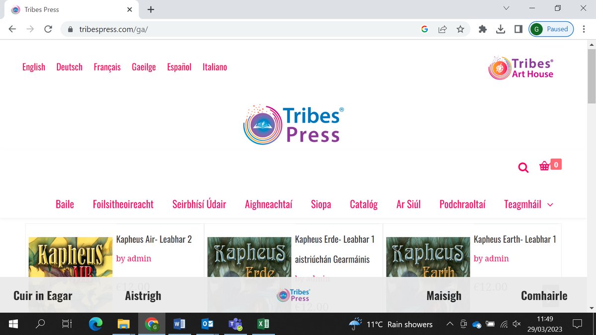Open File Explorer from taskbar
The width and height of the screenshot is (596, 335).
click(123, 324)
